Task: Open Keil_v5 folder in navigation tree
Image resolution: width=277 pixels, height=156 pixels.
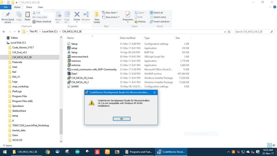Action: [x=16, y=77]
